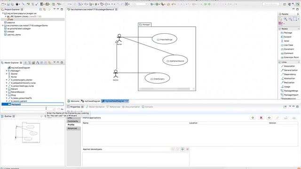The image size is (301, 169).
Task: Expand the Patient tree node
Action: tap(7, 89)
